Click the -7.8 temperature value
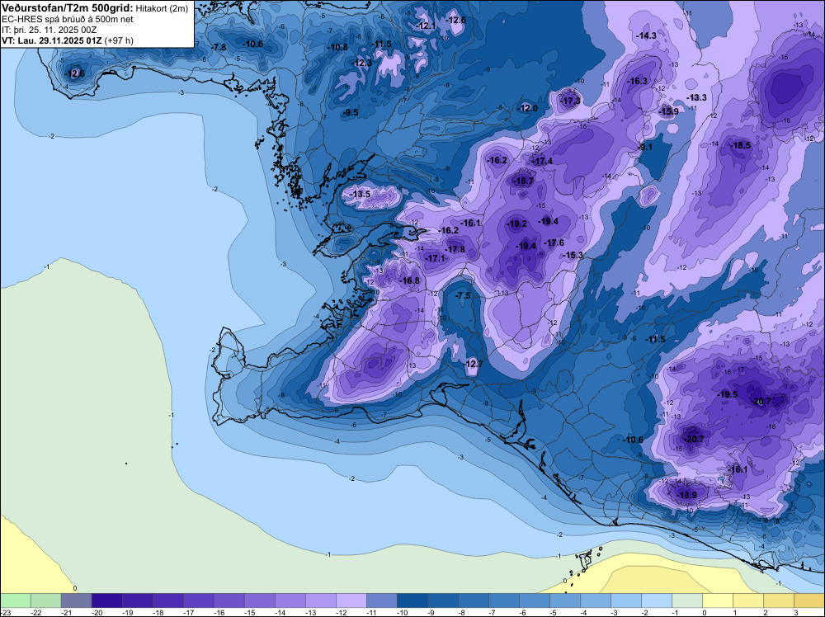This screenshot has height=617, width=825. [219, 47]
